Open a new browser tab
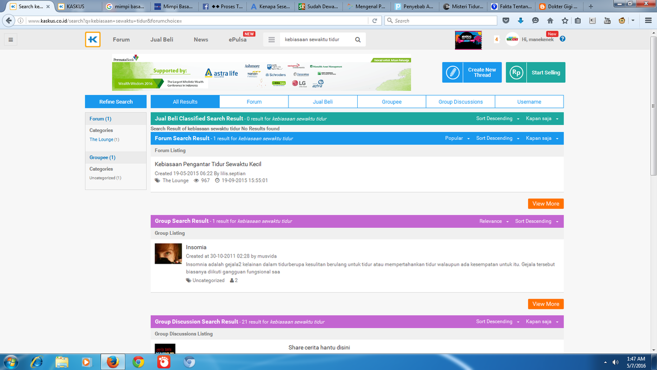This screenshot has height=370, width=657. [591, 7]
